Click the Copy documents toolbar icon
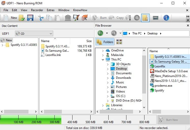 [x=49, y=18]
